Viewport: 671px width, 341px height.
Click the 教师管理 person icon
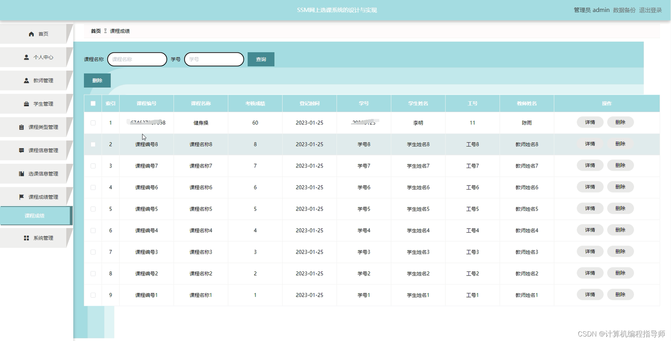point(26,80)
